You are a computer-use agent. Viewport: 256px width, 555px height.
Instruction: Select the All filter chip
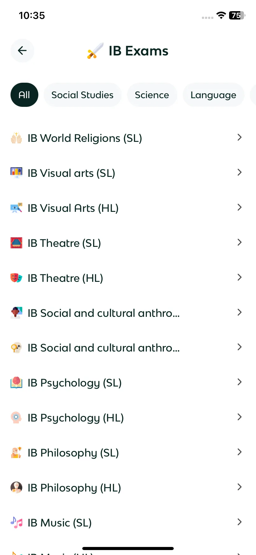pyautogui.click(x=24, y=95)
